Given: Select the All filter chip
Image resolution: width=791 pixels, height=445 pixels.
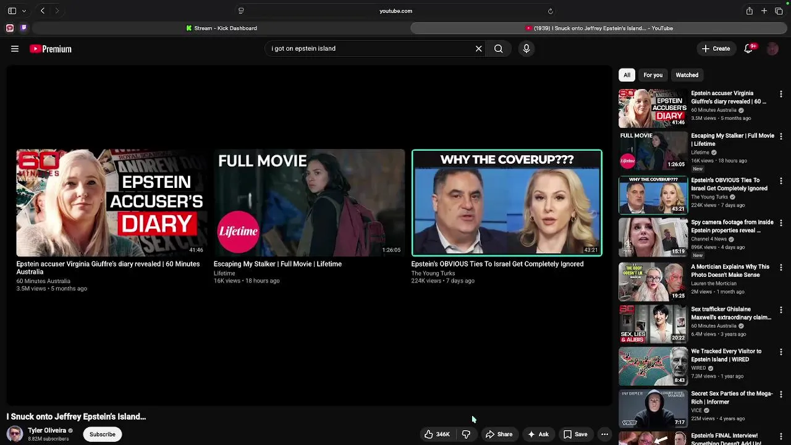Looking at the screenshot, I should pyautogui.click(x=627, y=75).
